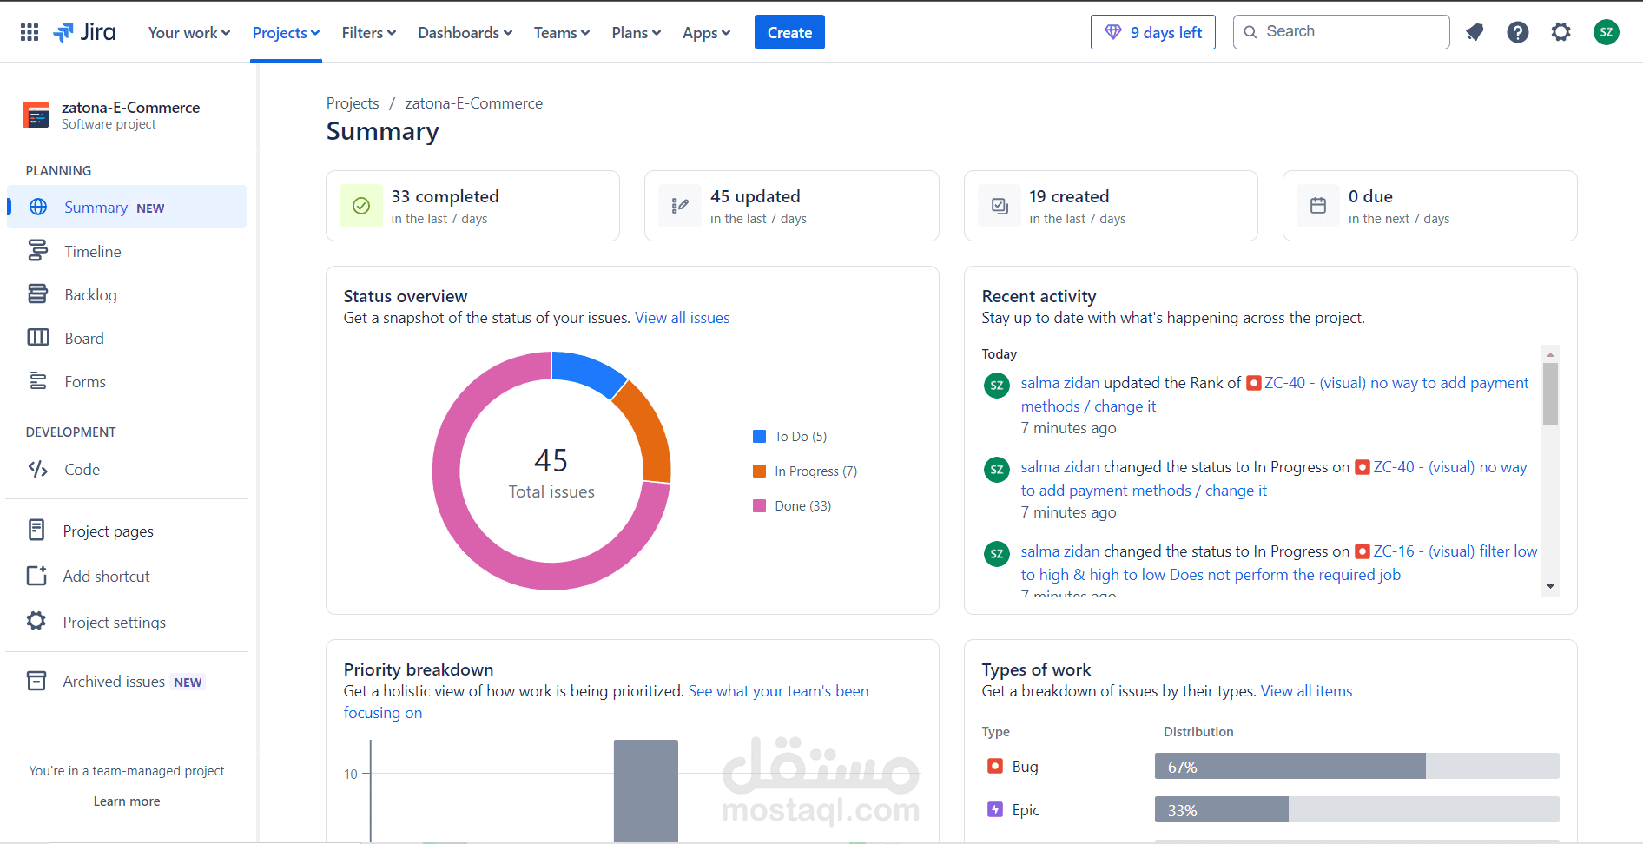The height and width of the screenshot is (844, 1643).
Task: Select Backlog in the sidebar
Action: click(127, 294)
